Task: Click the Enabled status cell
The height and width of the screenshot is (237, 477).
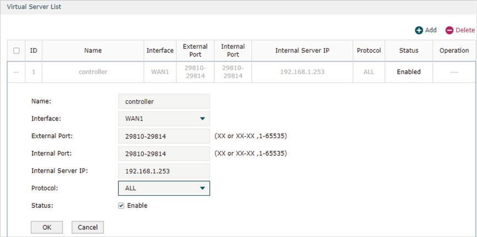Action: [409, 72]
